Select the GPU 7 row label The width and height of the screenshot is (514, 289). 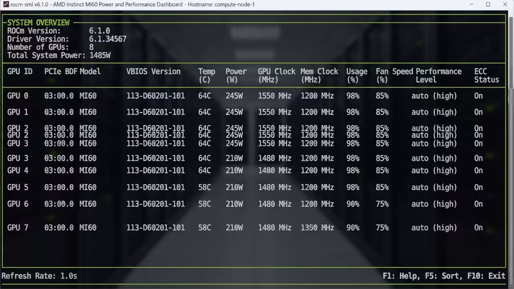18,228
